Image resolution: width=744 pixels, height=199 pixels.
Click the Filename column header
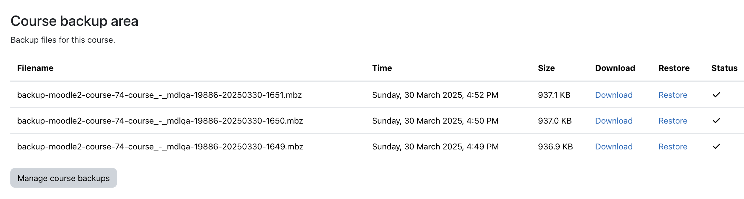click(x=35, y=68)
